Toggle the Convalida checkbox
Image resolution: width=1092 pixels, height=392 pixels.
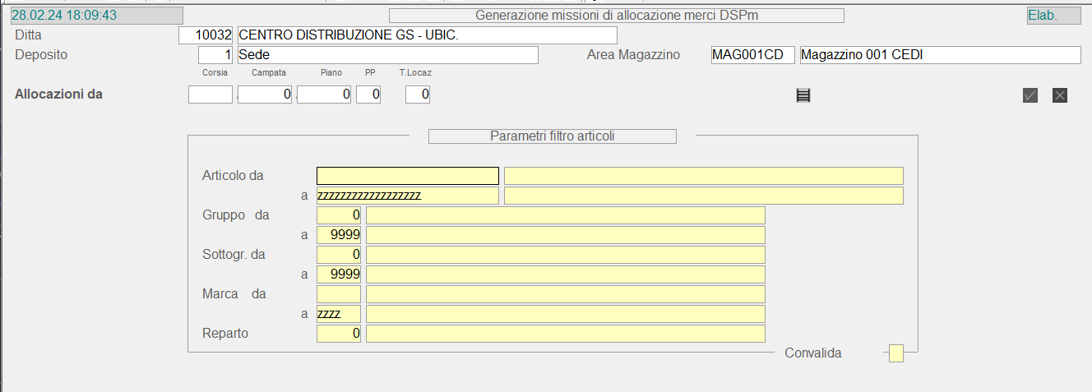[896, 353]
